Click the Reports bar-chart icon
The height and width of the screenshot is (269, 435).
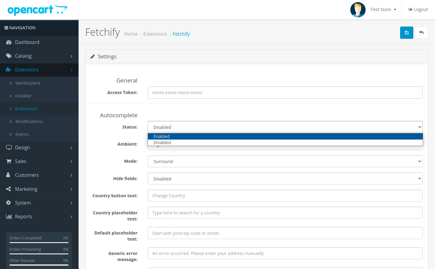coord(9,216)
